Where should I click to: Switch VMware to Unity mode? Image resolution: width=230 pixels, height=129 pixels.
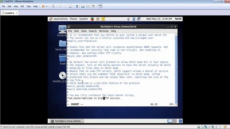93,6
